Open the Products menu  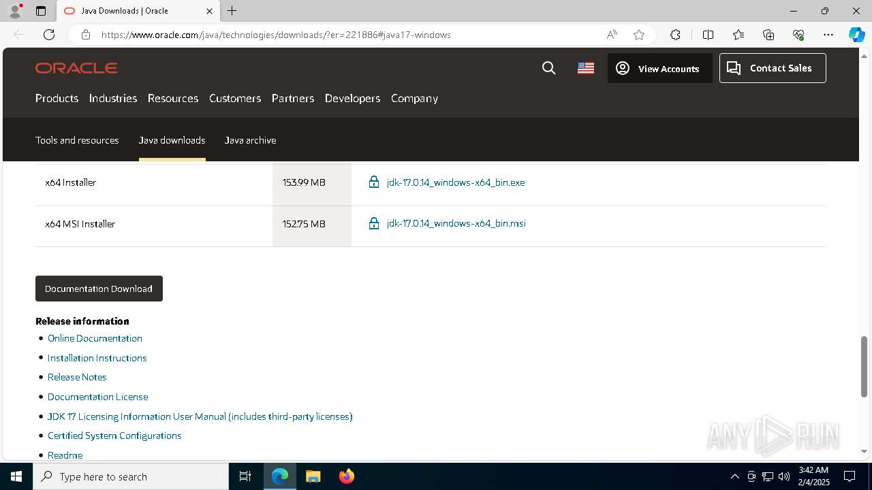57,98
